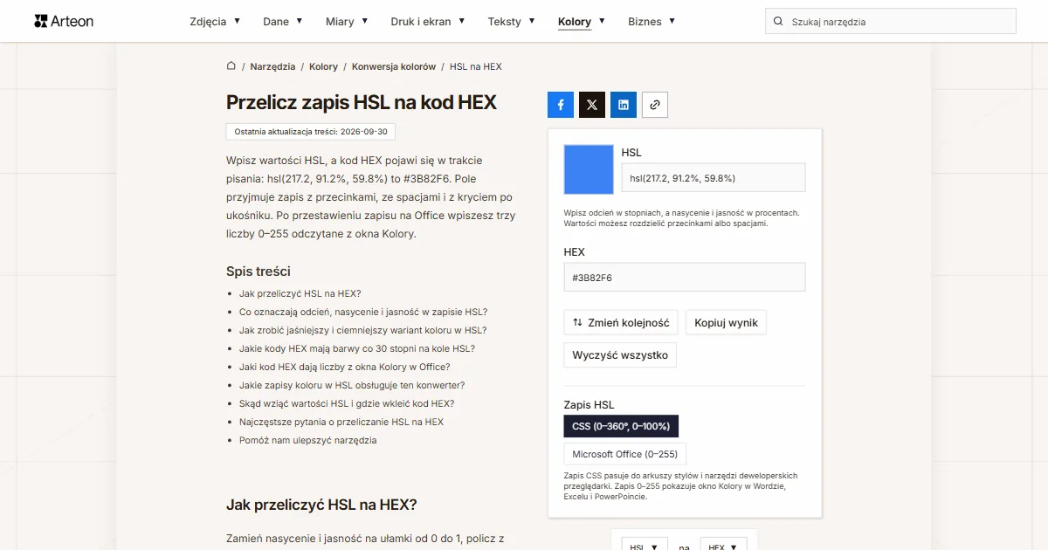The image size is (1048, 550).
Task: Jump to Skąd wziąć wartości HSL section
Action: pyautogui.click(x=347, y=403)
